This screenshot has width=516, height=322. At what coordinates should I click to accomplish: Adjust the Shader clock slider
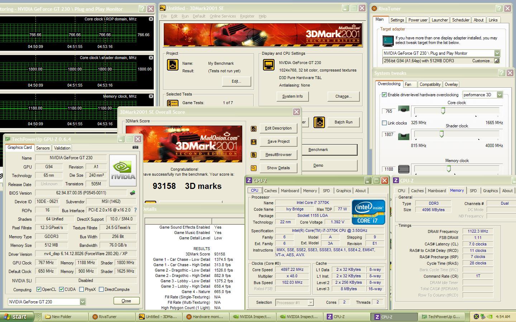pos(441,134)
